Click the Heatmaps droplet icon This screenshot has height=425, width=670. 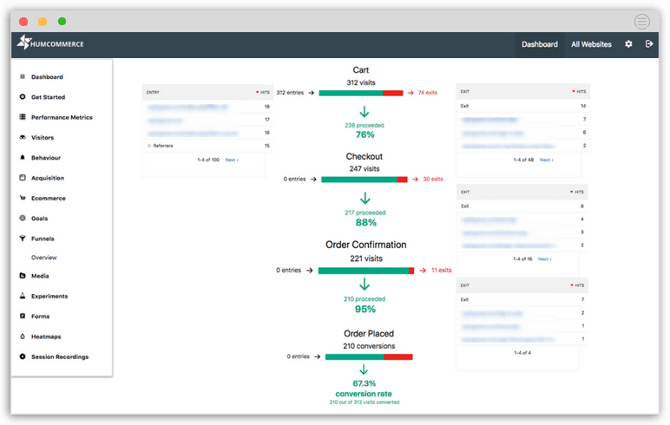pos(22,337)
